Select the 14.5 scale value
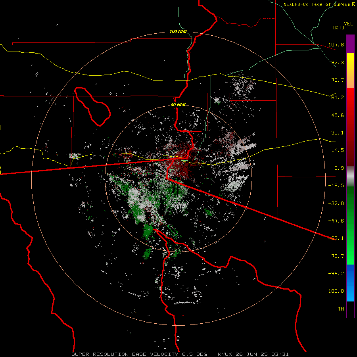This screenshot has width=357, height=357. pyautogui.click(x=338, y=150)
